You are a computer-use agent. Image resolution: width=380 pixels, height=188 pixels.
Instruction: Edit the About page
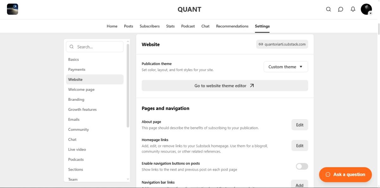[300, 125]
